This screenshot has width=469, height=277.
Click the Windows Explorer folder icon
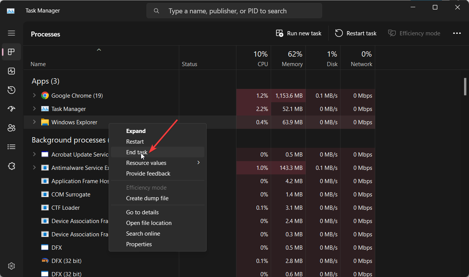pyautogui.click(x=45, y=122)
